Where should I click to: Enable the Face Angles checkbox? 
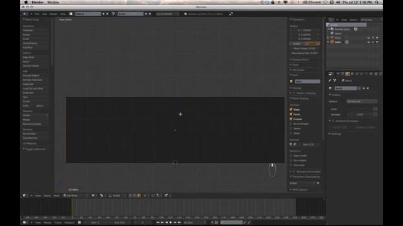291,161
